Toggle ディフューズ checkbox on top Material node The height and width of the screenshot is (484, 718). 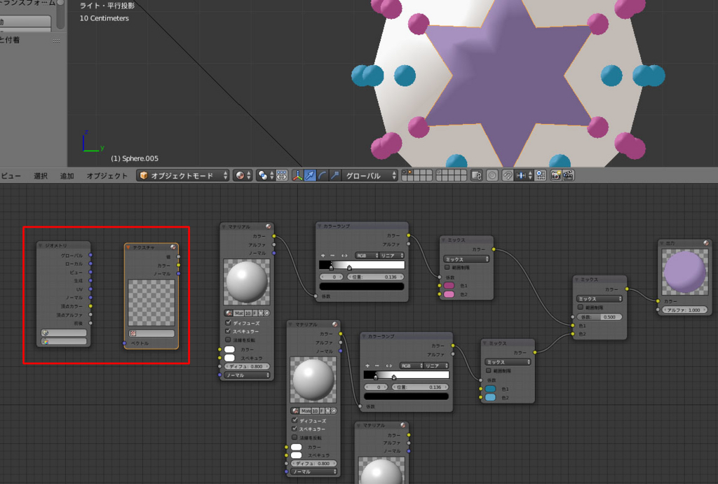point(228,322)
